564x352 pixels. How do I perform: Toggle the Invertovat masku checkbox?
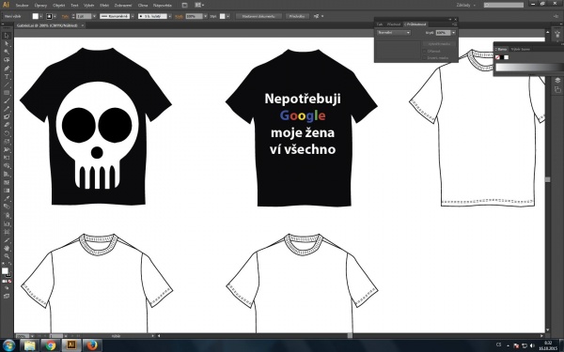coord(425,57)
